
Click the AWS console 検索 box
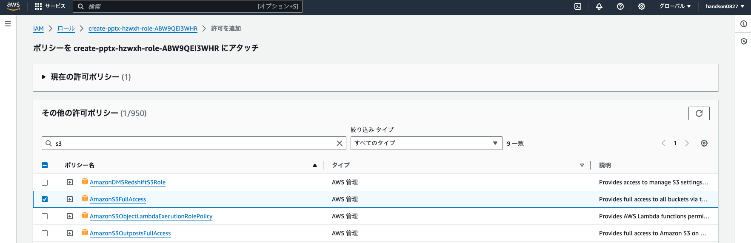tap(188, 6)
